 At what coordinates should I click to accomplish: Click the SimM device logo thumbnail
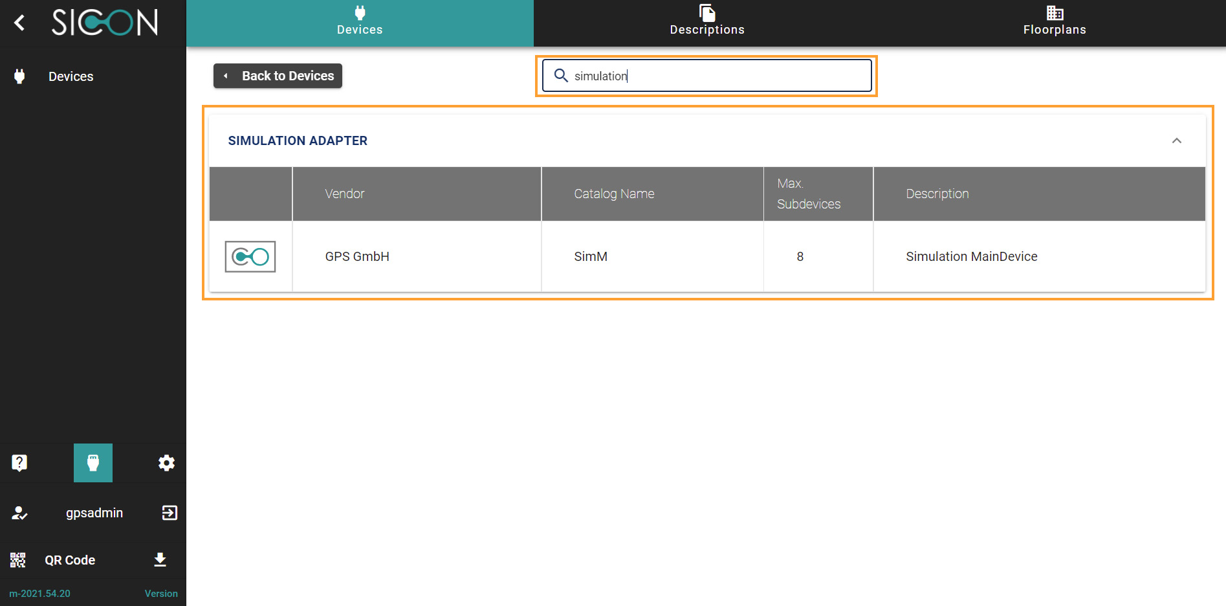tap(250, 257)
